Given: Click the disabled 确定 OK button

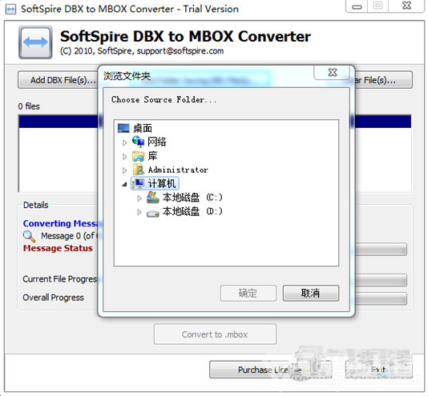Looking at the screenshot, I should [248, 294].
